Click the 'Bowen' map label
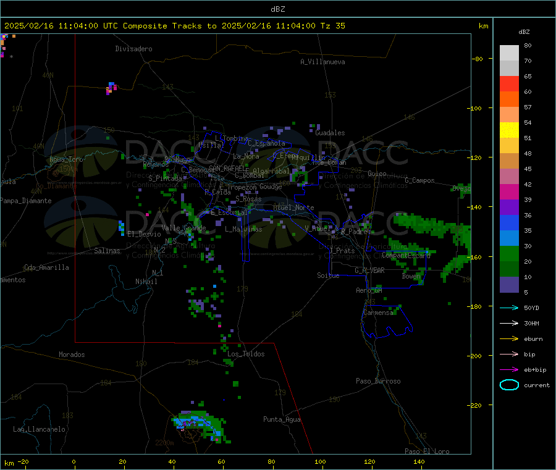The height and width of the screenshot is (470, 556). pyautogui.click(x=411, y=276)
